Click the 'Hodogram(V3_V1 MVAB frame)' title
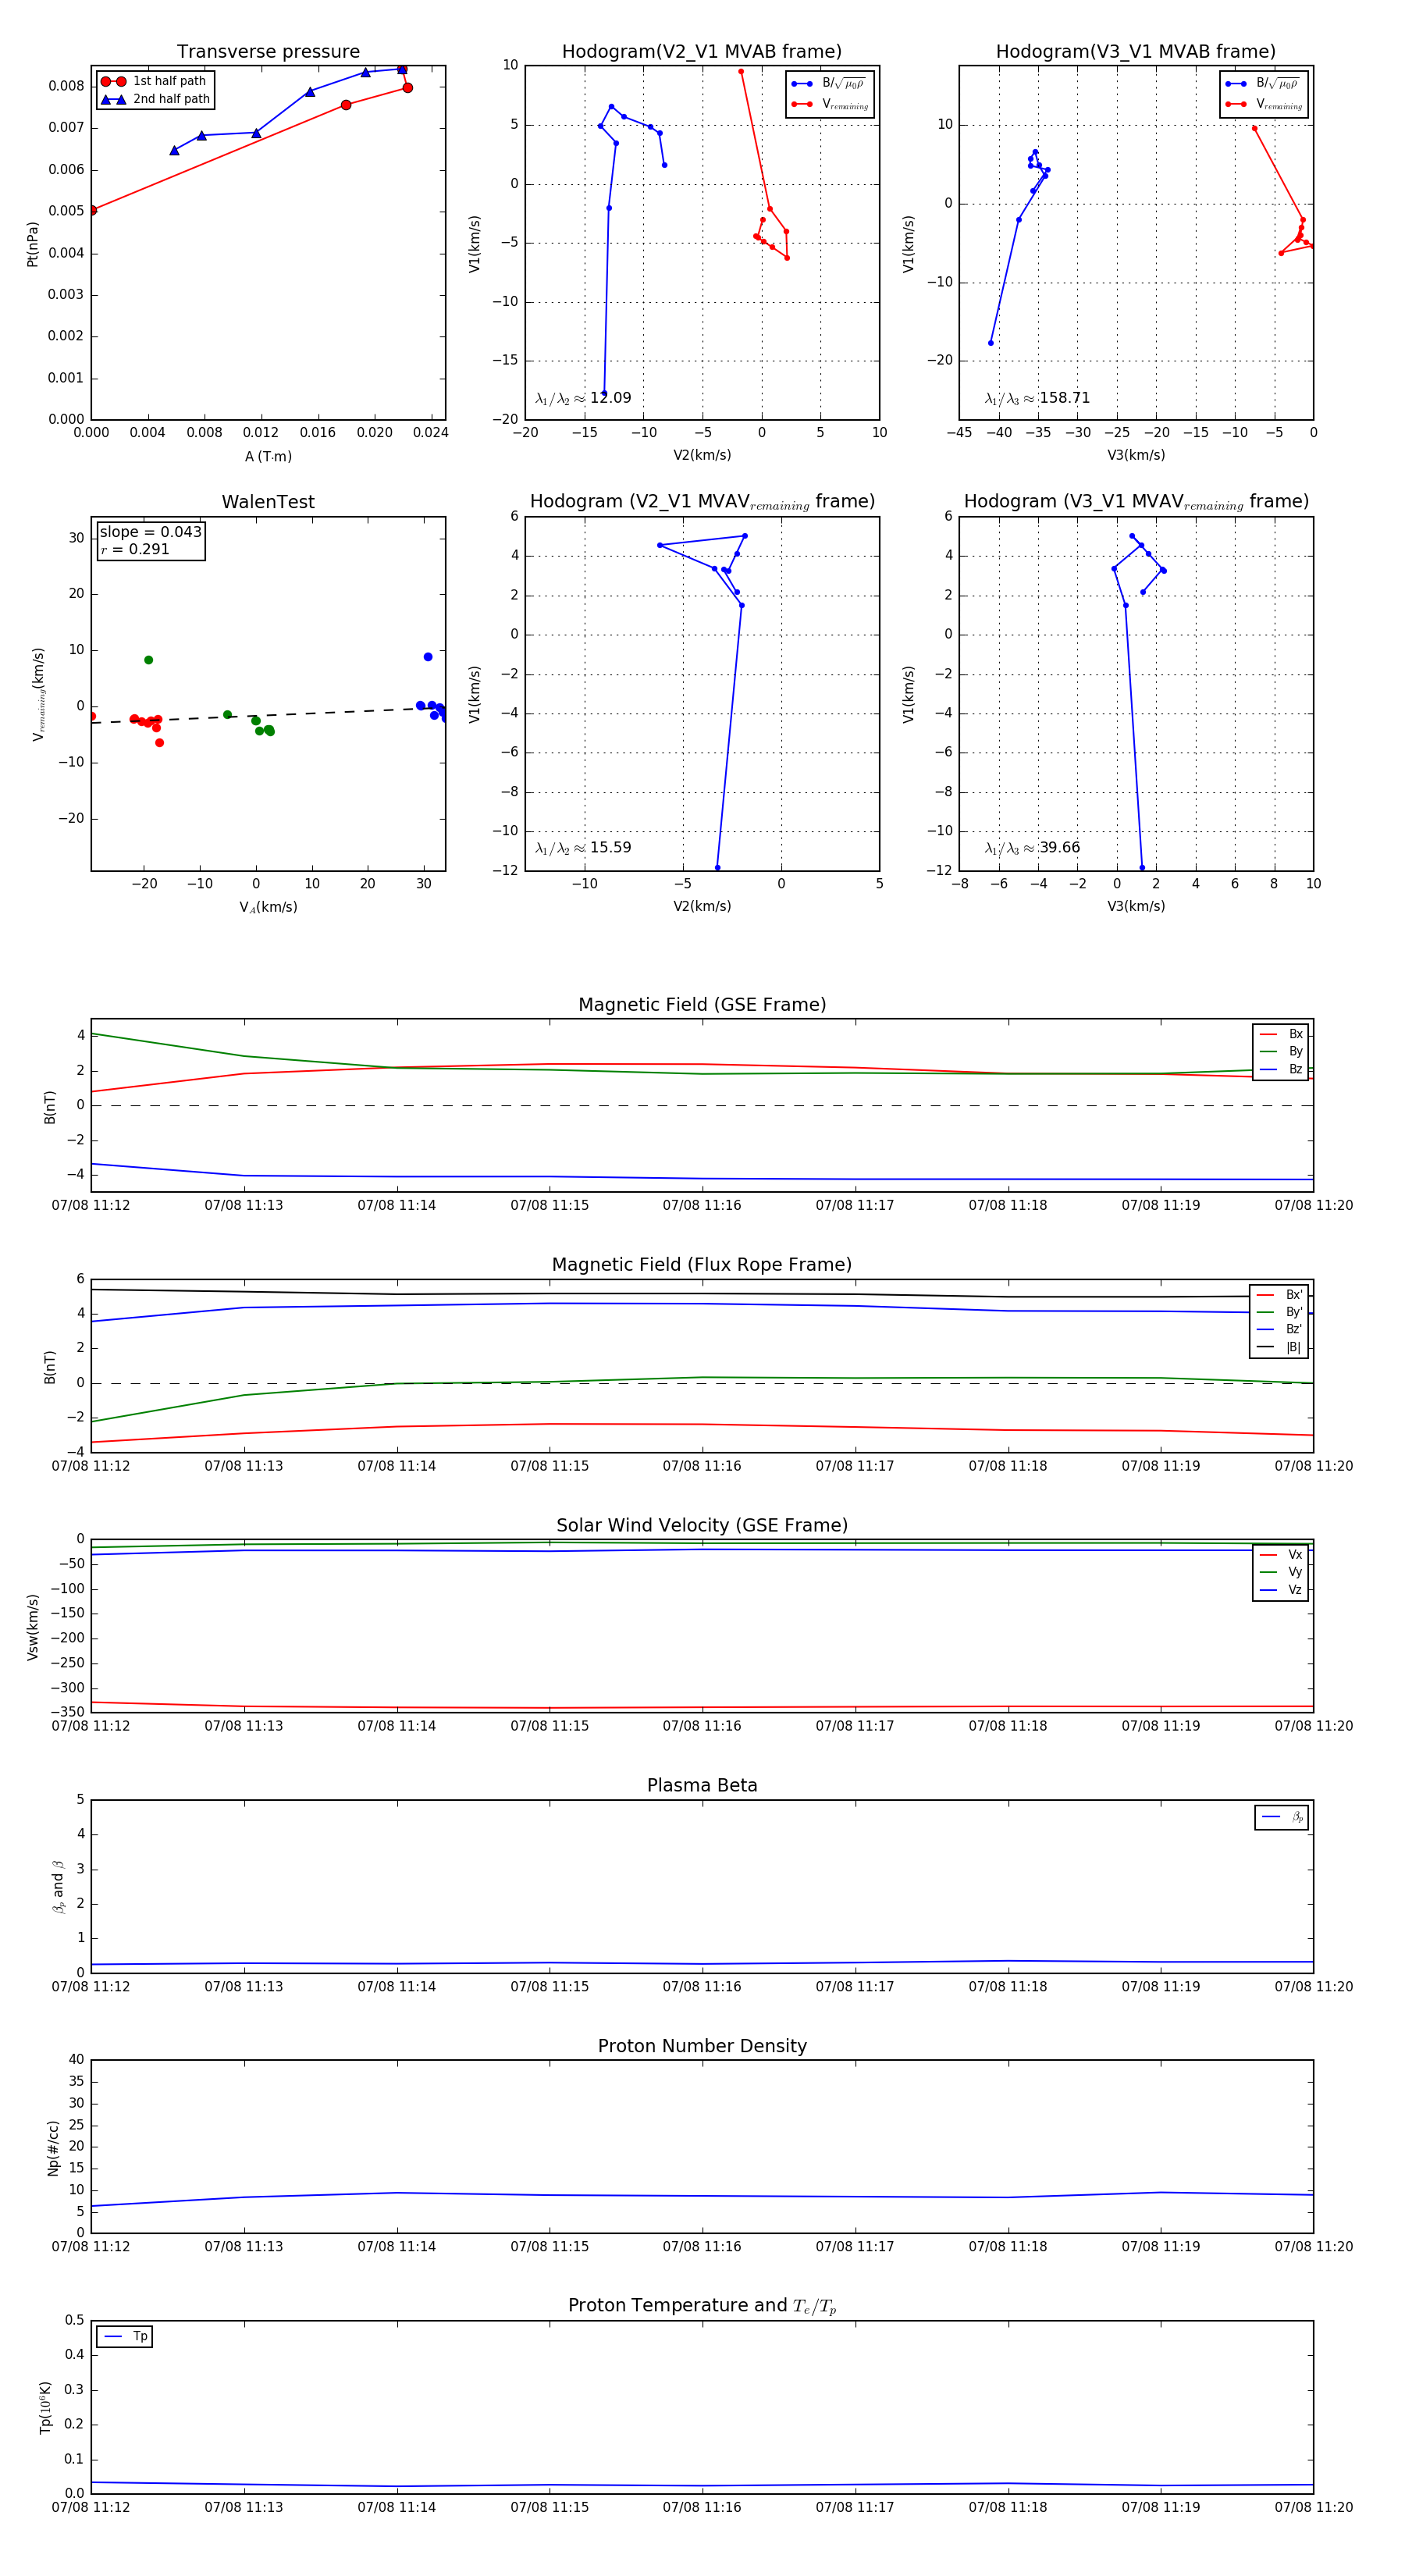Image resolution: width=1405 pixels, height=2576 pixels. (1136, 52)
